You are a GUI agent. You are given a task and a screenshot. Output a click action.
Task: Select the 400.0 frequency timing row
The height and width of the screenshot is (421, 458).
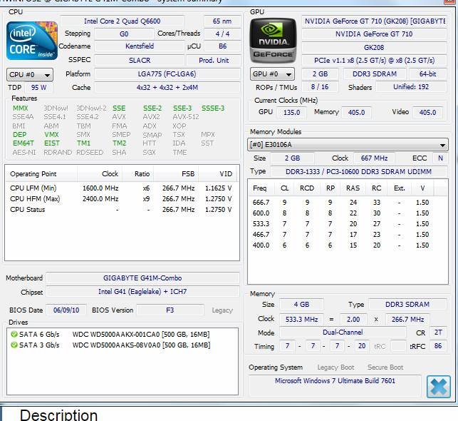tap(340, 245)
